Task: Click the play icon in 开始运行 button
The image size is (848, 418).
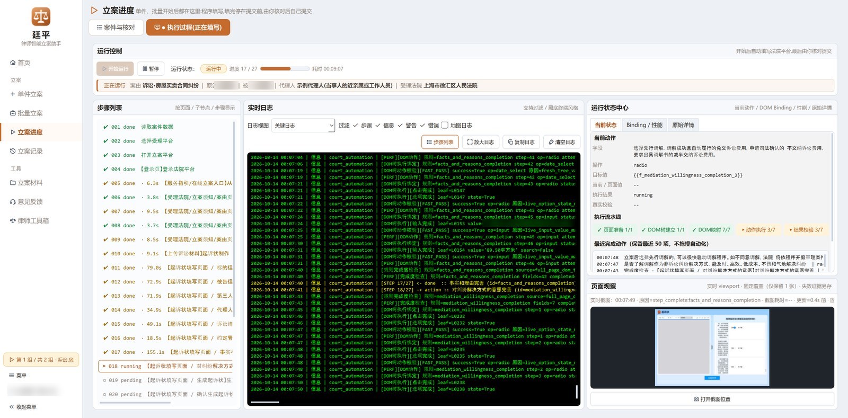Action: coord(104,69)
